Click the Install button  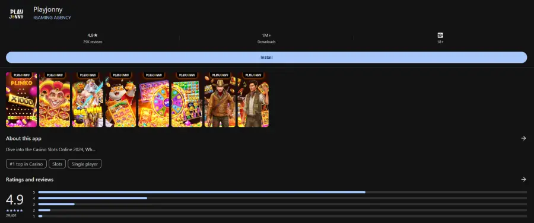[x=266, y=57]
